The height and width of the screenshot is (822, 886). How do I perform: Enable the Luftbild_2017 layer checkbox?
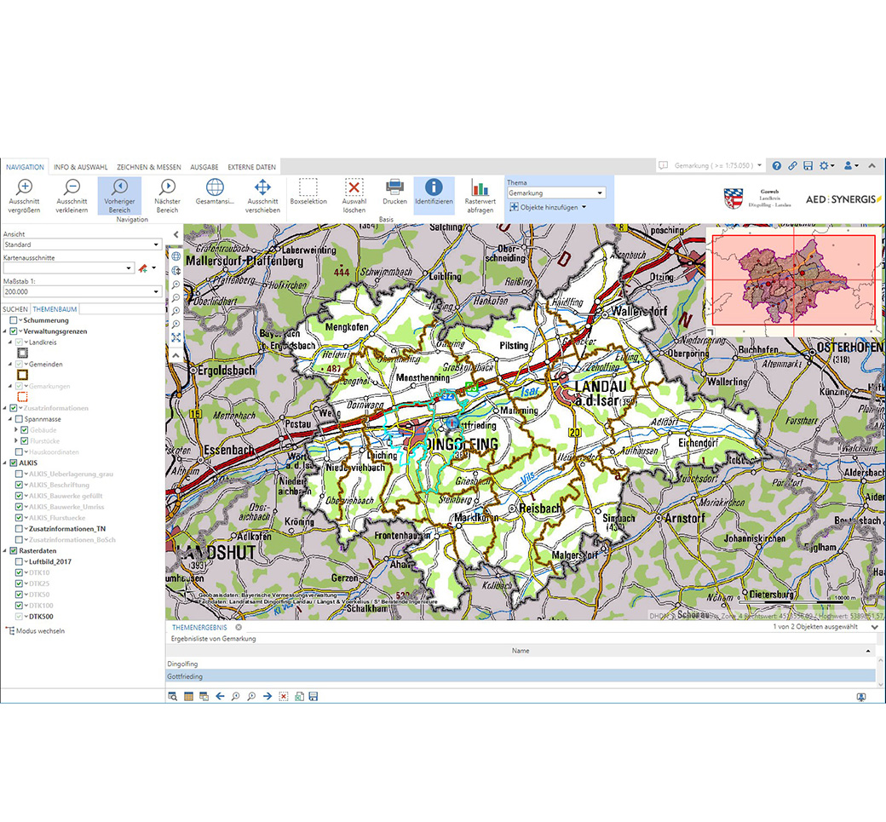tap(20, 561)
